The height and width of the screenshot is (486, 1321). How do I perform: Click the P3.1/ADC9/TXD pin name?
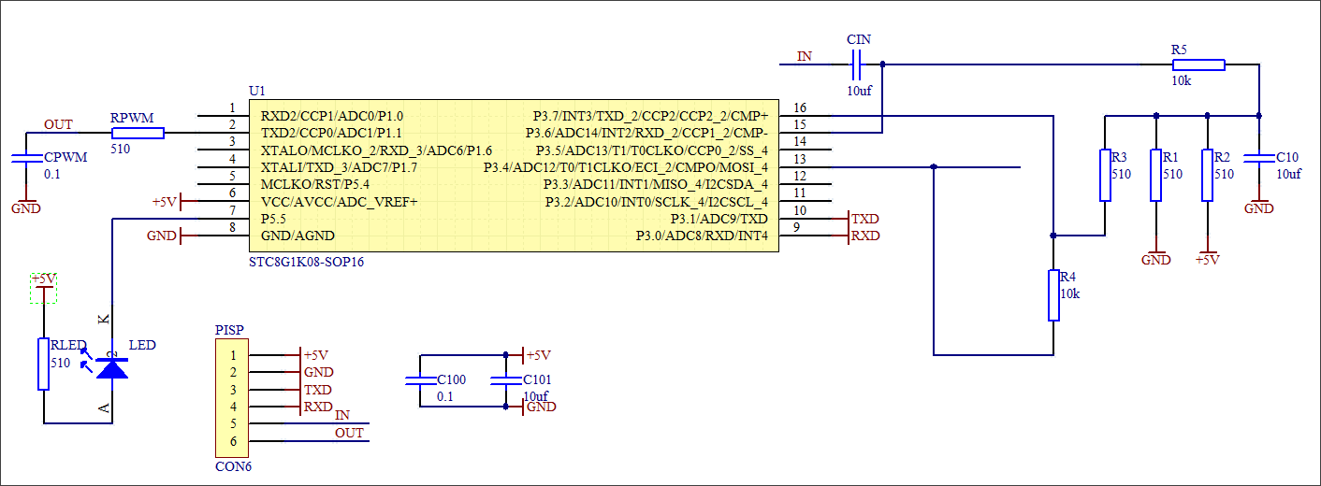click(719, 219)
